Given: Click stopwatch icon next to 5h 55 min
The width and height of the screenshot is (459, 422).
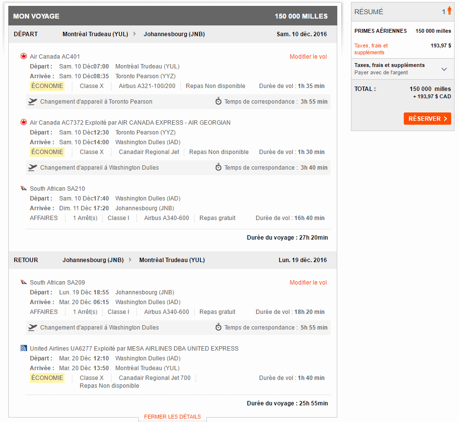Looking at the screenshot, I should (x=219, y=328).
